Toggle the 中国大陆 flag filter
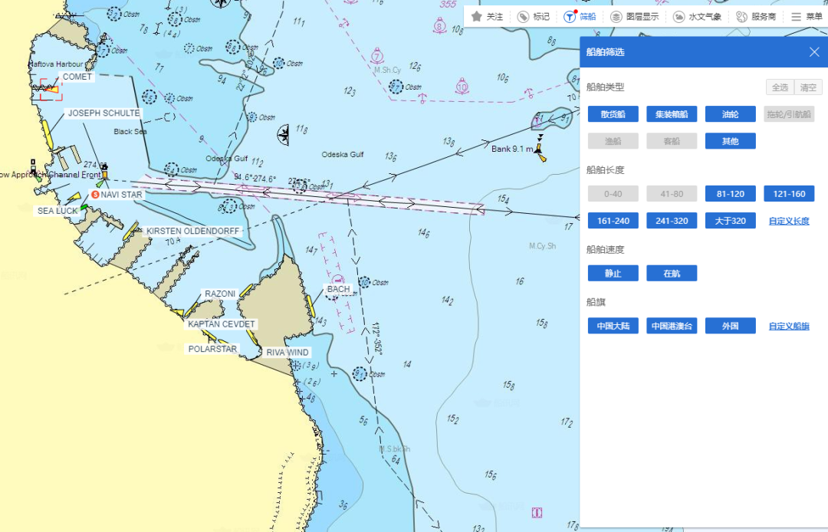The width and height of the screenshot is (828, 532). pos(613,326)
